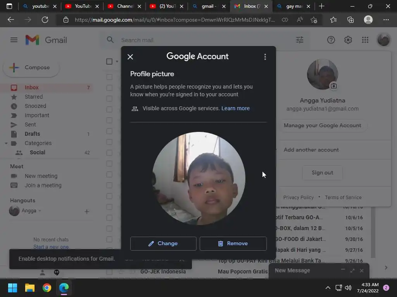Open Windows Start menu

point(12,288)
